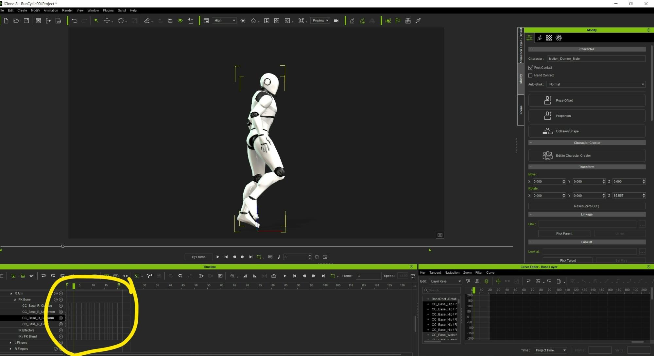
Task: Expand the L Fingers track
Action: coord(10,343)
